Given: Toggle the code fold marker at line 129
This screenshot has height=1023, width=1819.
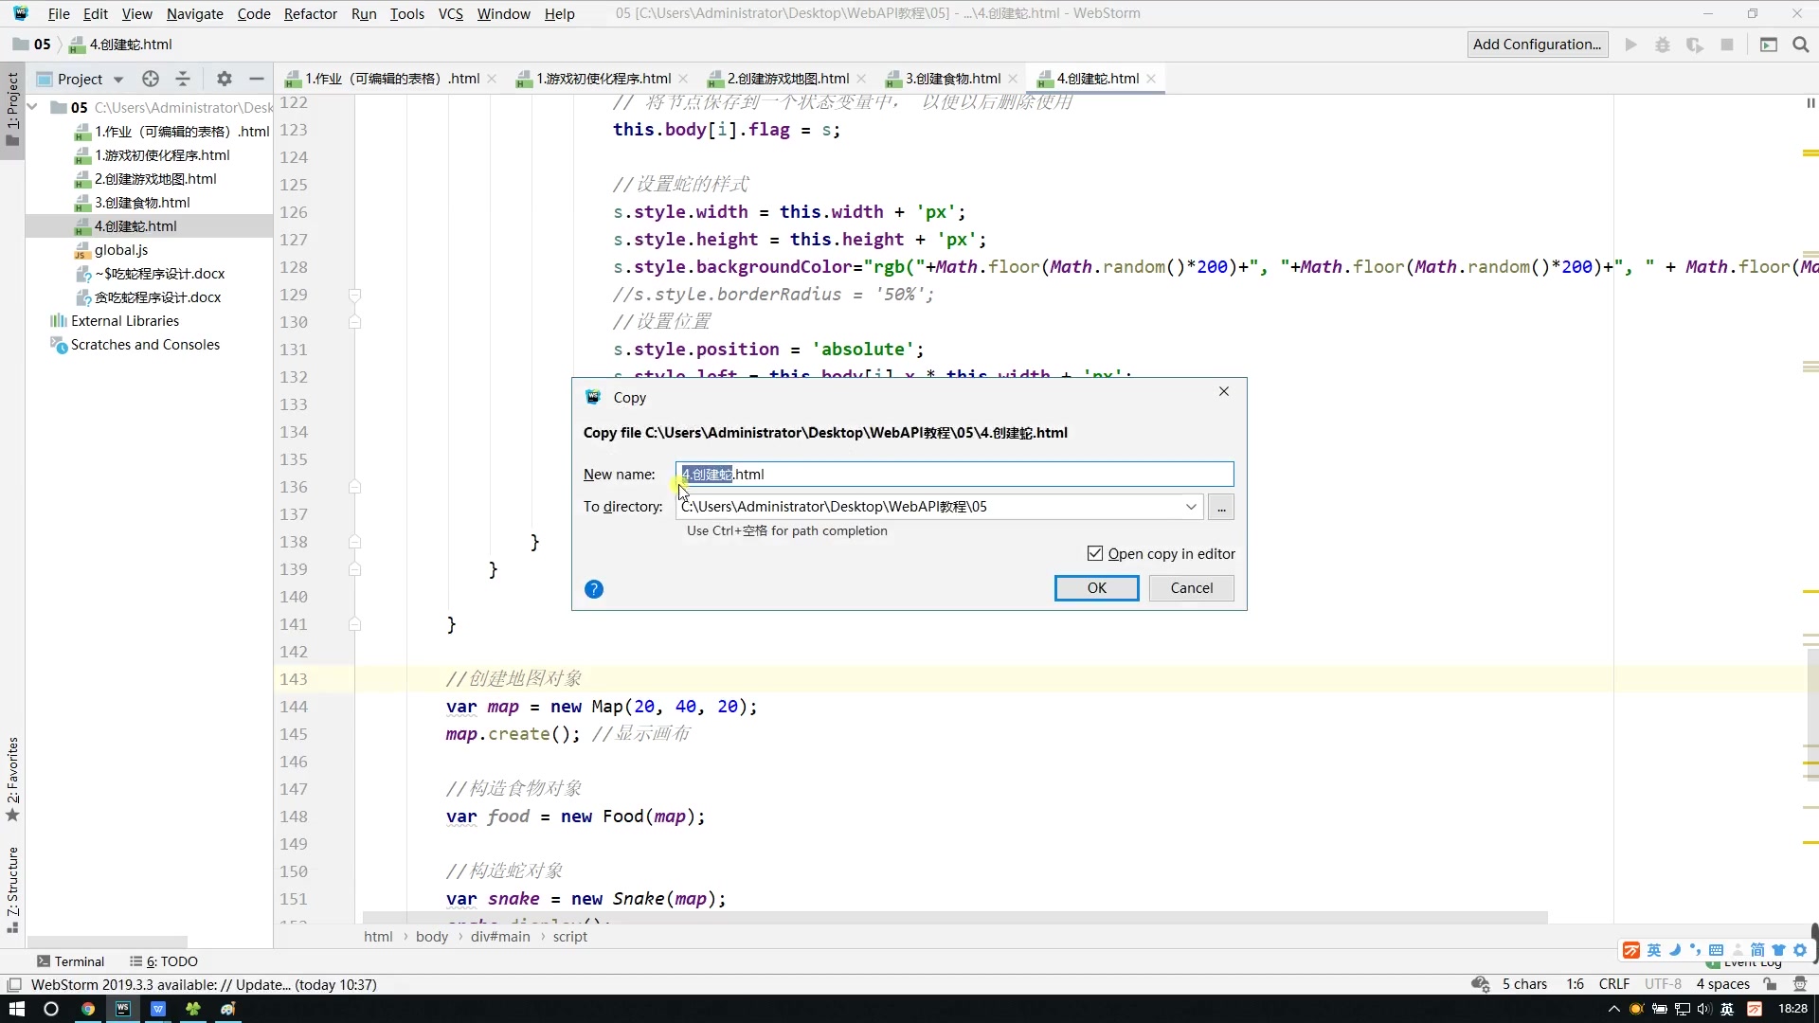Looking at the screenshot, I should (x=354, y=295).
